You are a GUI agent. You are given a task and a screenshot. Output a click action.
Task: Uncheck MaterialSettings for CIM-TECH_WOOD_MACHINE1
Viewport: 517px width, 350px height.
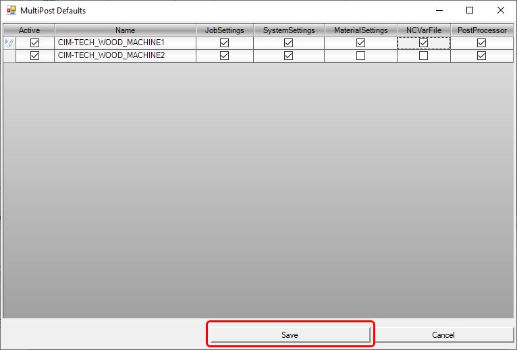360,42
